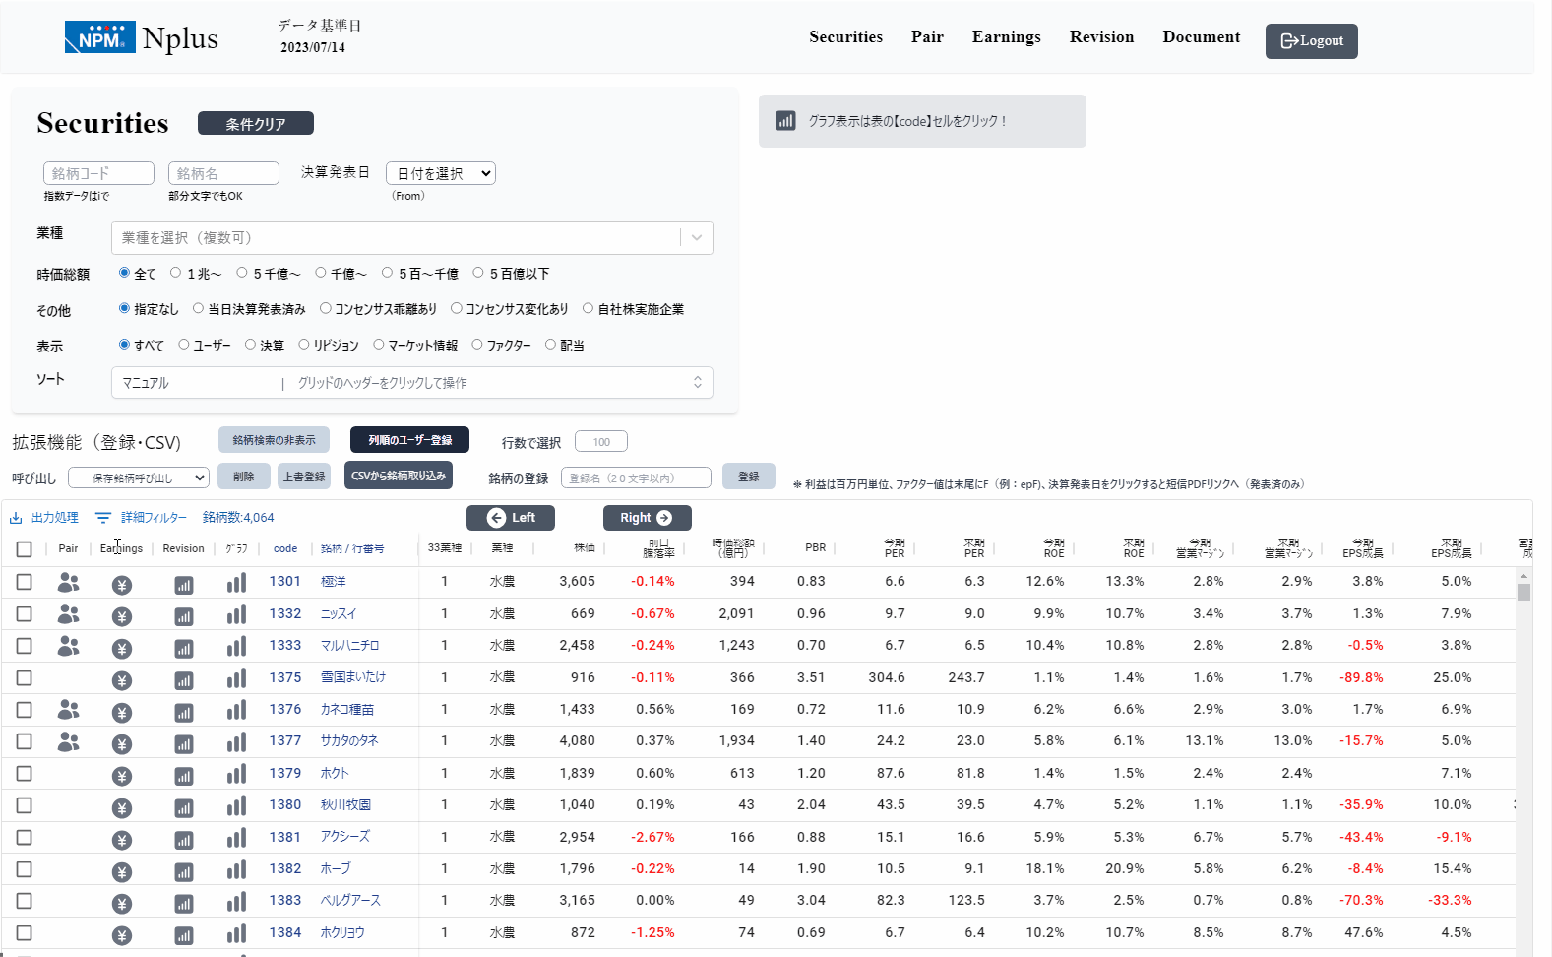Open the Revision chart icon for 1333
This screenshot has height=957, width=1552.
(x=183, y=649)
